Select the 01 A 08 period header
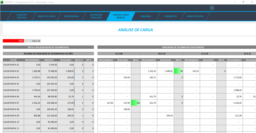Screen dimensions: 256x133 [119, 53]
